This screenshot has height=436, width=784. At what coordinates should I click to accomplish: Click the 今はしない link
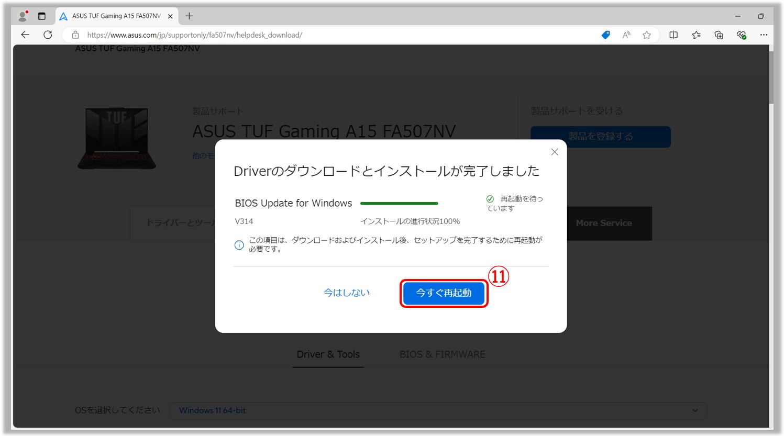[347, 293]
